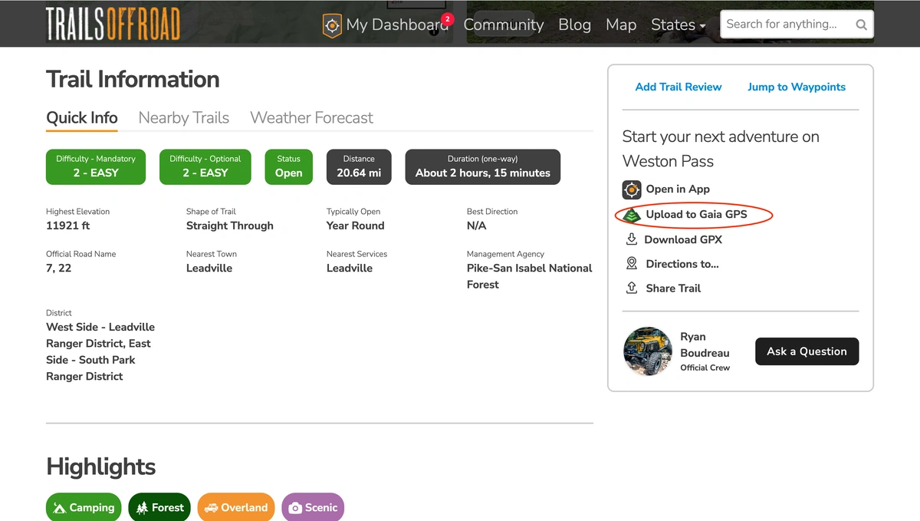Click the Year Round value
This screenshot has height=521, width=920.
356,226
